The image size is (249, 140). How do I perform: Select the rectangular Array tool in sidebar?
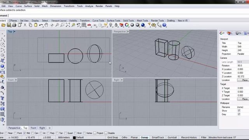click(3, 114)
